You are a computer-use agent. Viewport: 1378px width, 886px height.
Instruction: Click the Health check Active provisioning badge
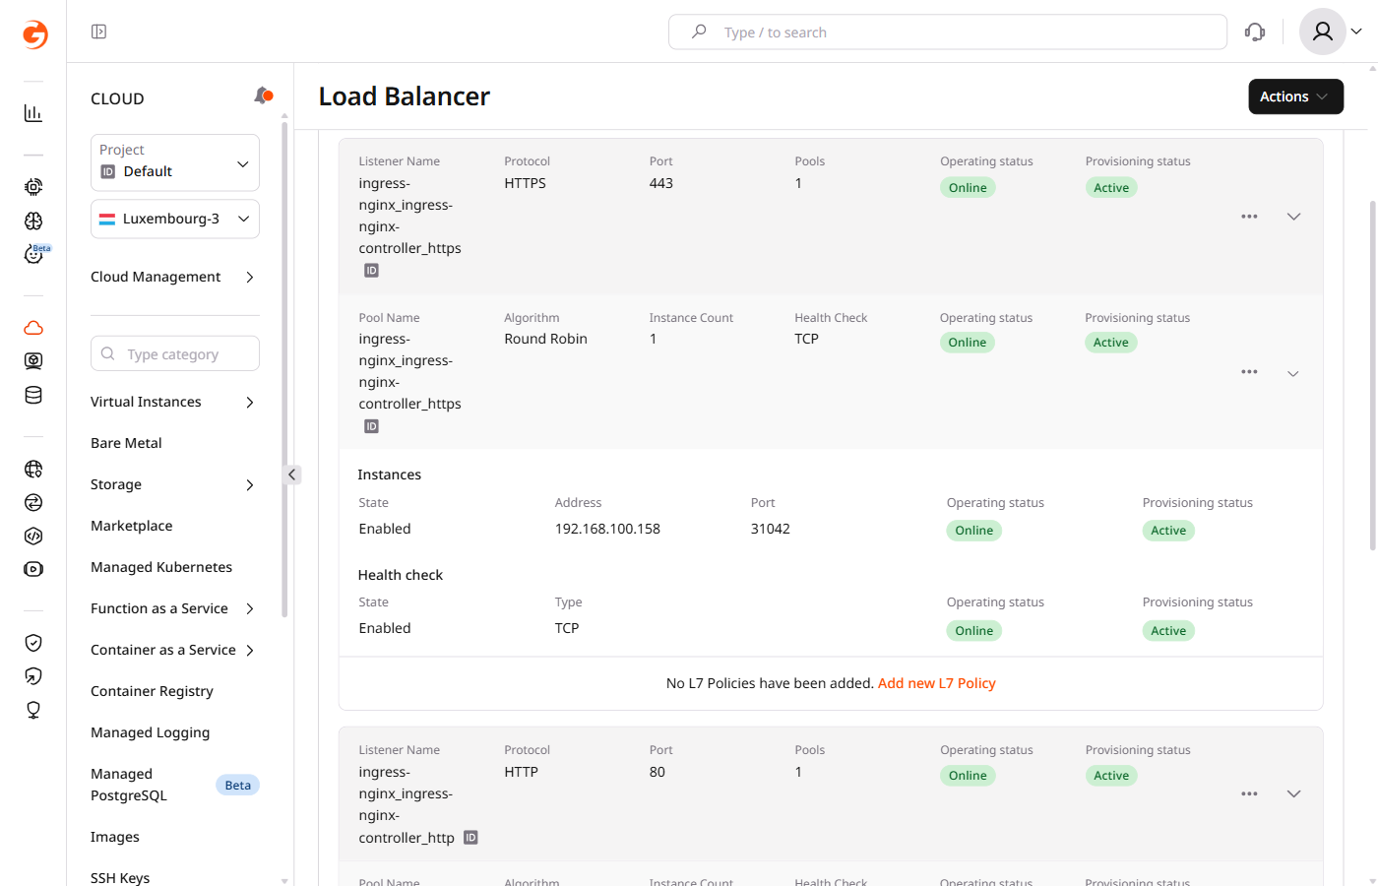(x=1168, y=631)
